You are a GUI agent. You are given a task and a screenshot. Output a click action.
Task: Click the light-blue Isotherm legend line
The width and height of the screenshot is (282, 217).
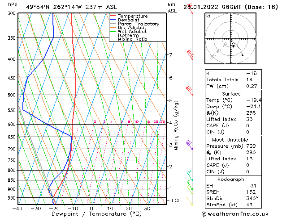[x=113, y=35]
